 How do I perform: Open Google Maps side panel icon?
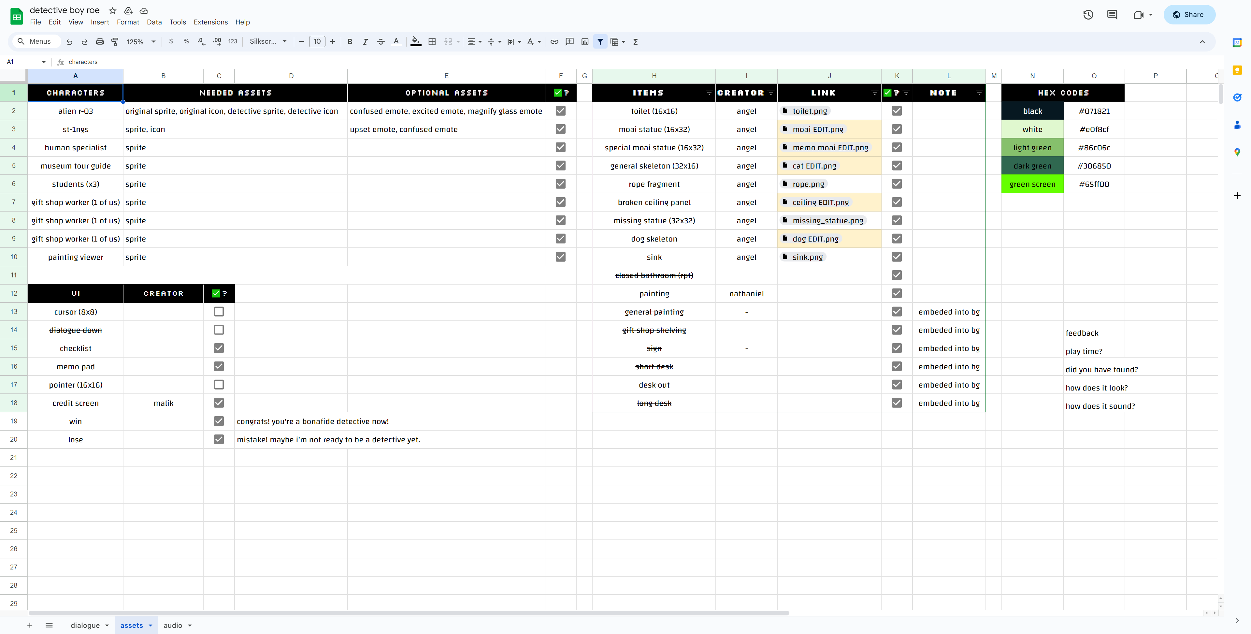1237,153
